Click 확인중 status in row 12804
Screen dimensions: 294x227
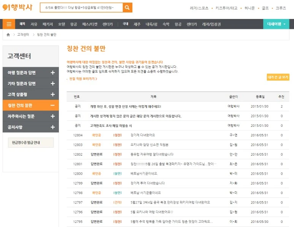click(x=96, y=135)
